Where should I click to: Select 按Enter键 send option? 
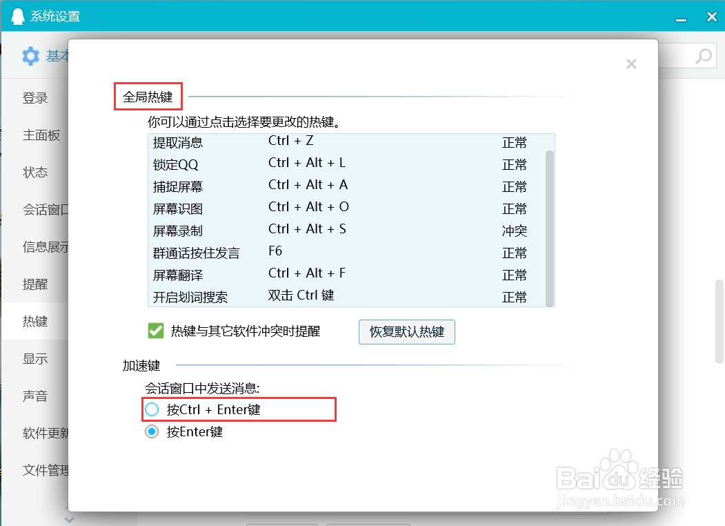152,431
